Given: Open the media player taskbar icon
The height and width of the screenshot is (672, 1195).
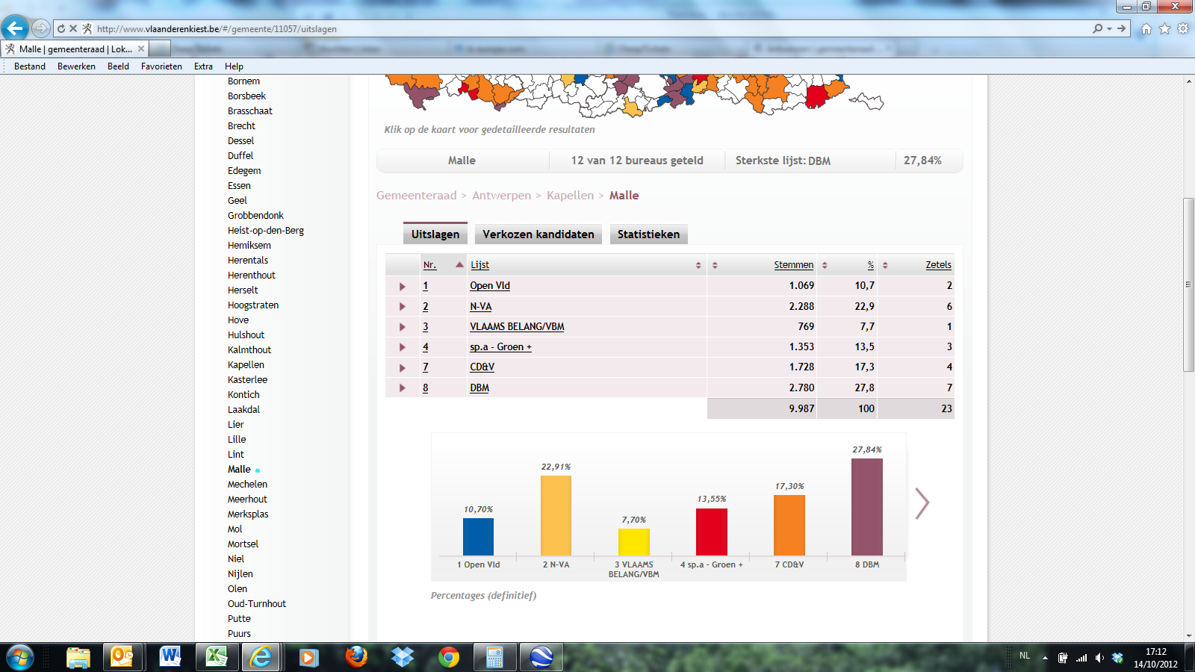Looking at the screenshot, I should pyautogui.click(x=308, y=658).
